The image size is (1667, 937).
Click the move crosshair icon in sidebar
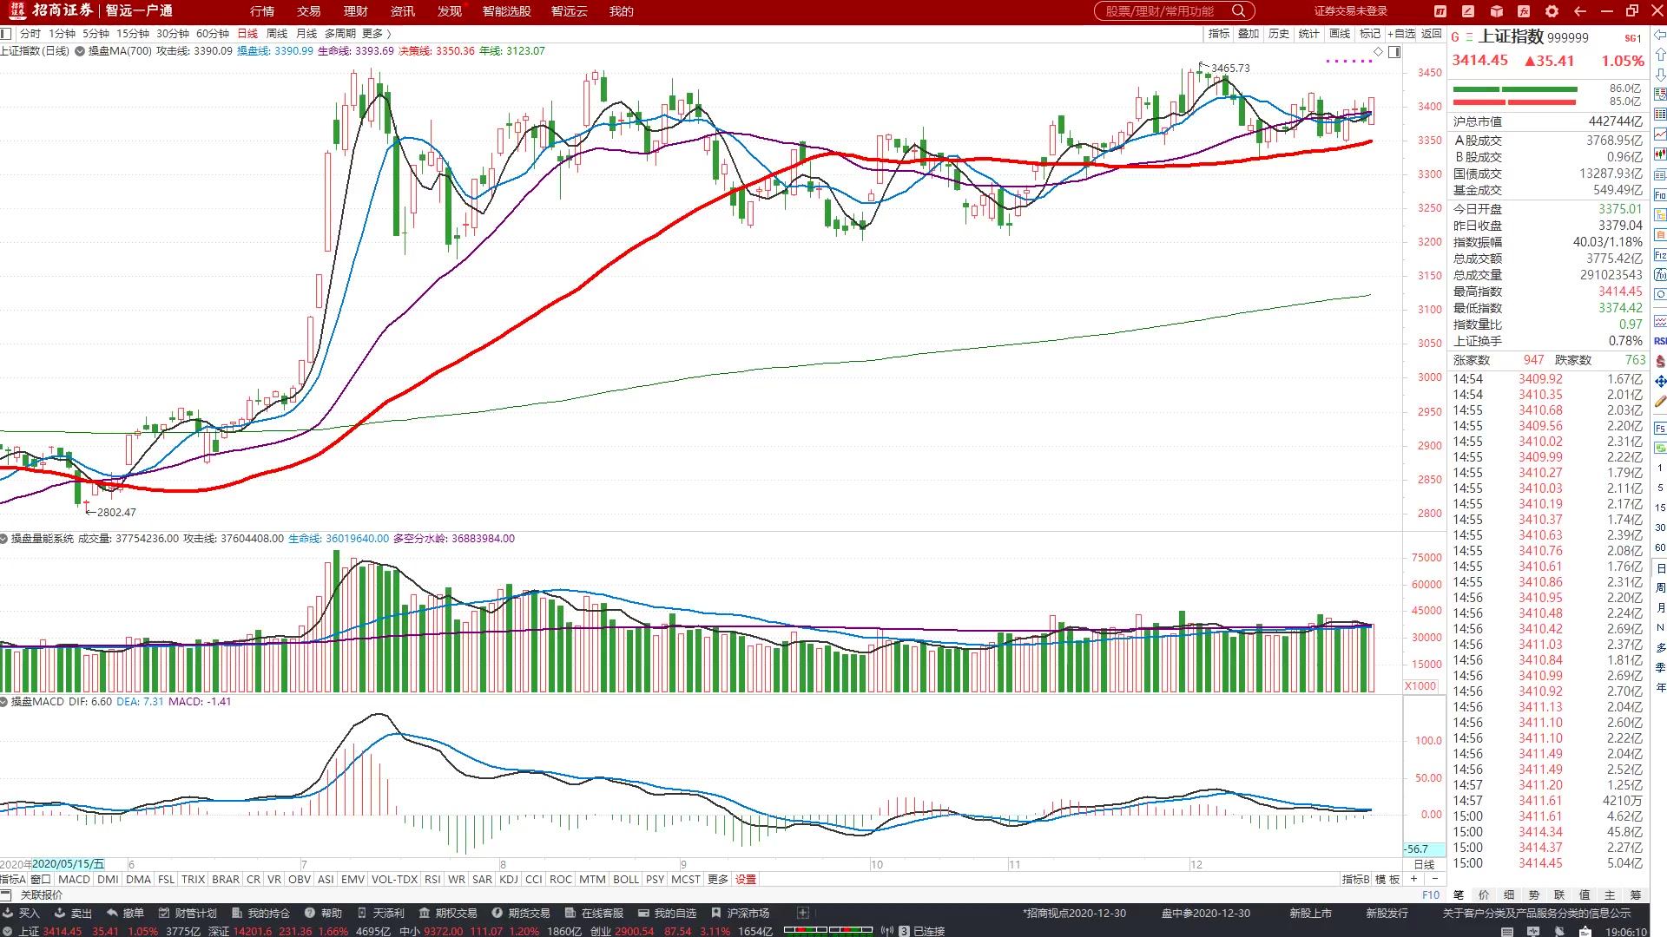point(1660,381)
